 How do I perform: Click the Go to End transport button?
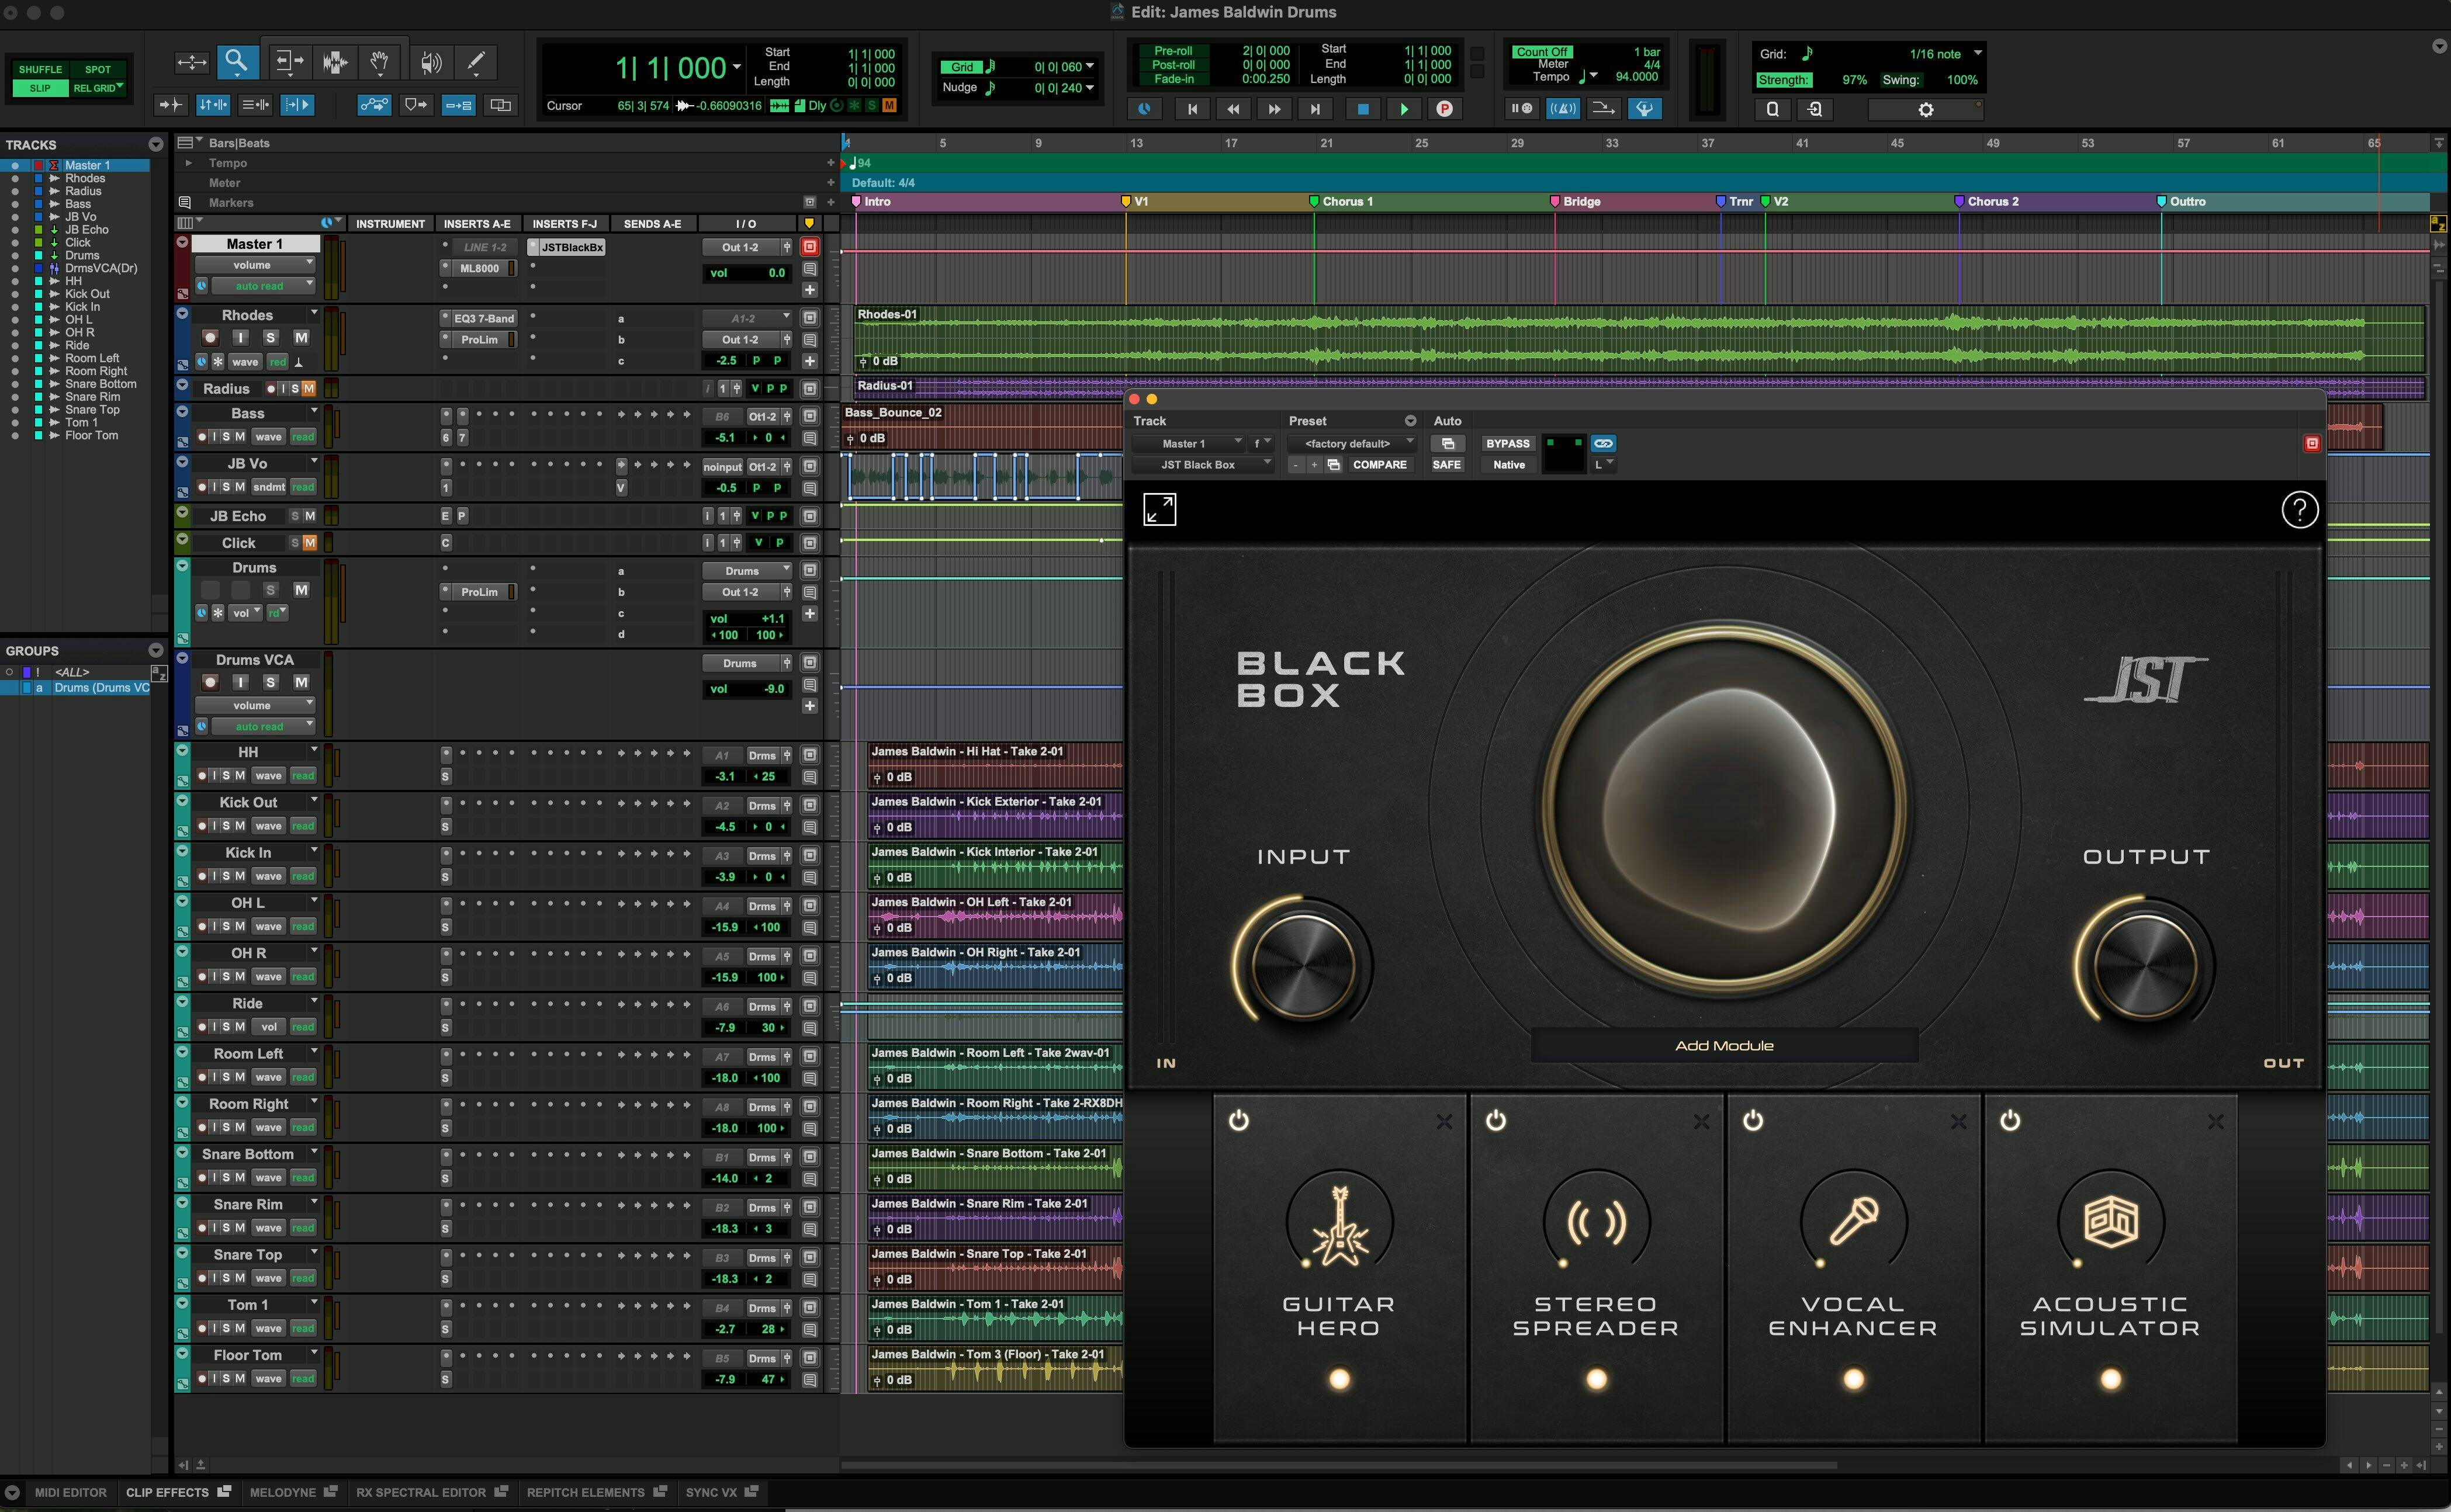point(1315,109)
